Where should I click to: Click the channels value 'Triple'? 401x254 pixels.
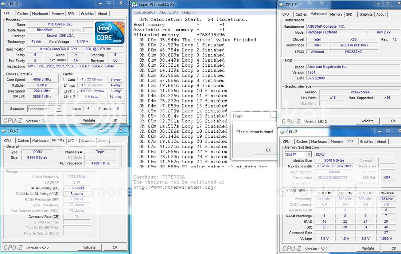pos(100,152)
